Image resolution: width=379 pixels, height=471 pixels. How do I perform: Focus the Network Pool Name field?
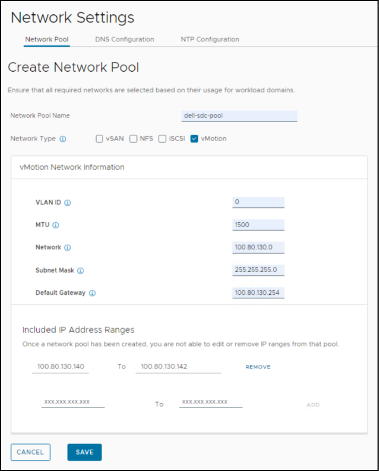click(x=240, y=116)
